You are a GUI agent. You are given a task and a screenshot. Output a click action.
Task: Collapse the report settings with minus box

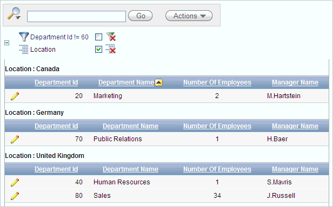[x=7, y=43]
